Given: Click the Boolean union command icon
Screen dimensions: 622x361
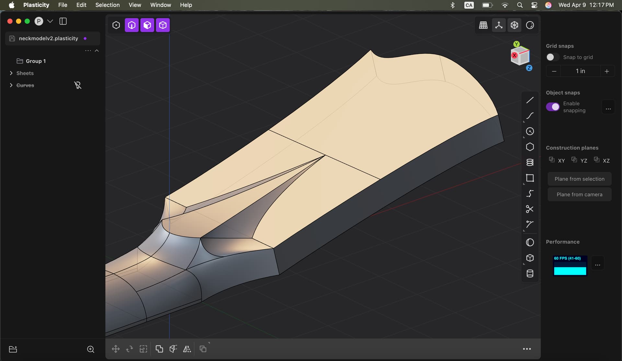Looking at the screenshot, I should tap(159, 349).
